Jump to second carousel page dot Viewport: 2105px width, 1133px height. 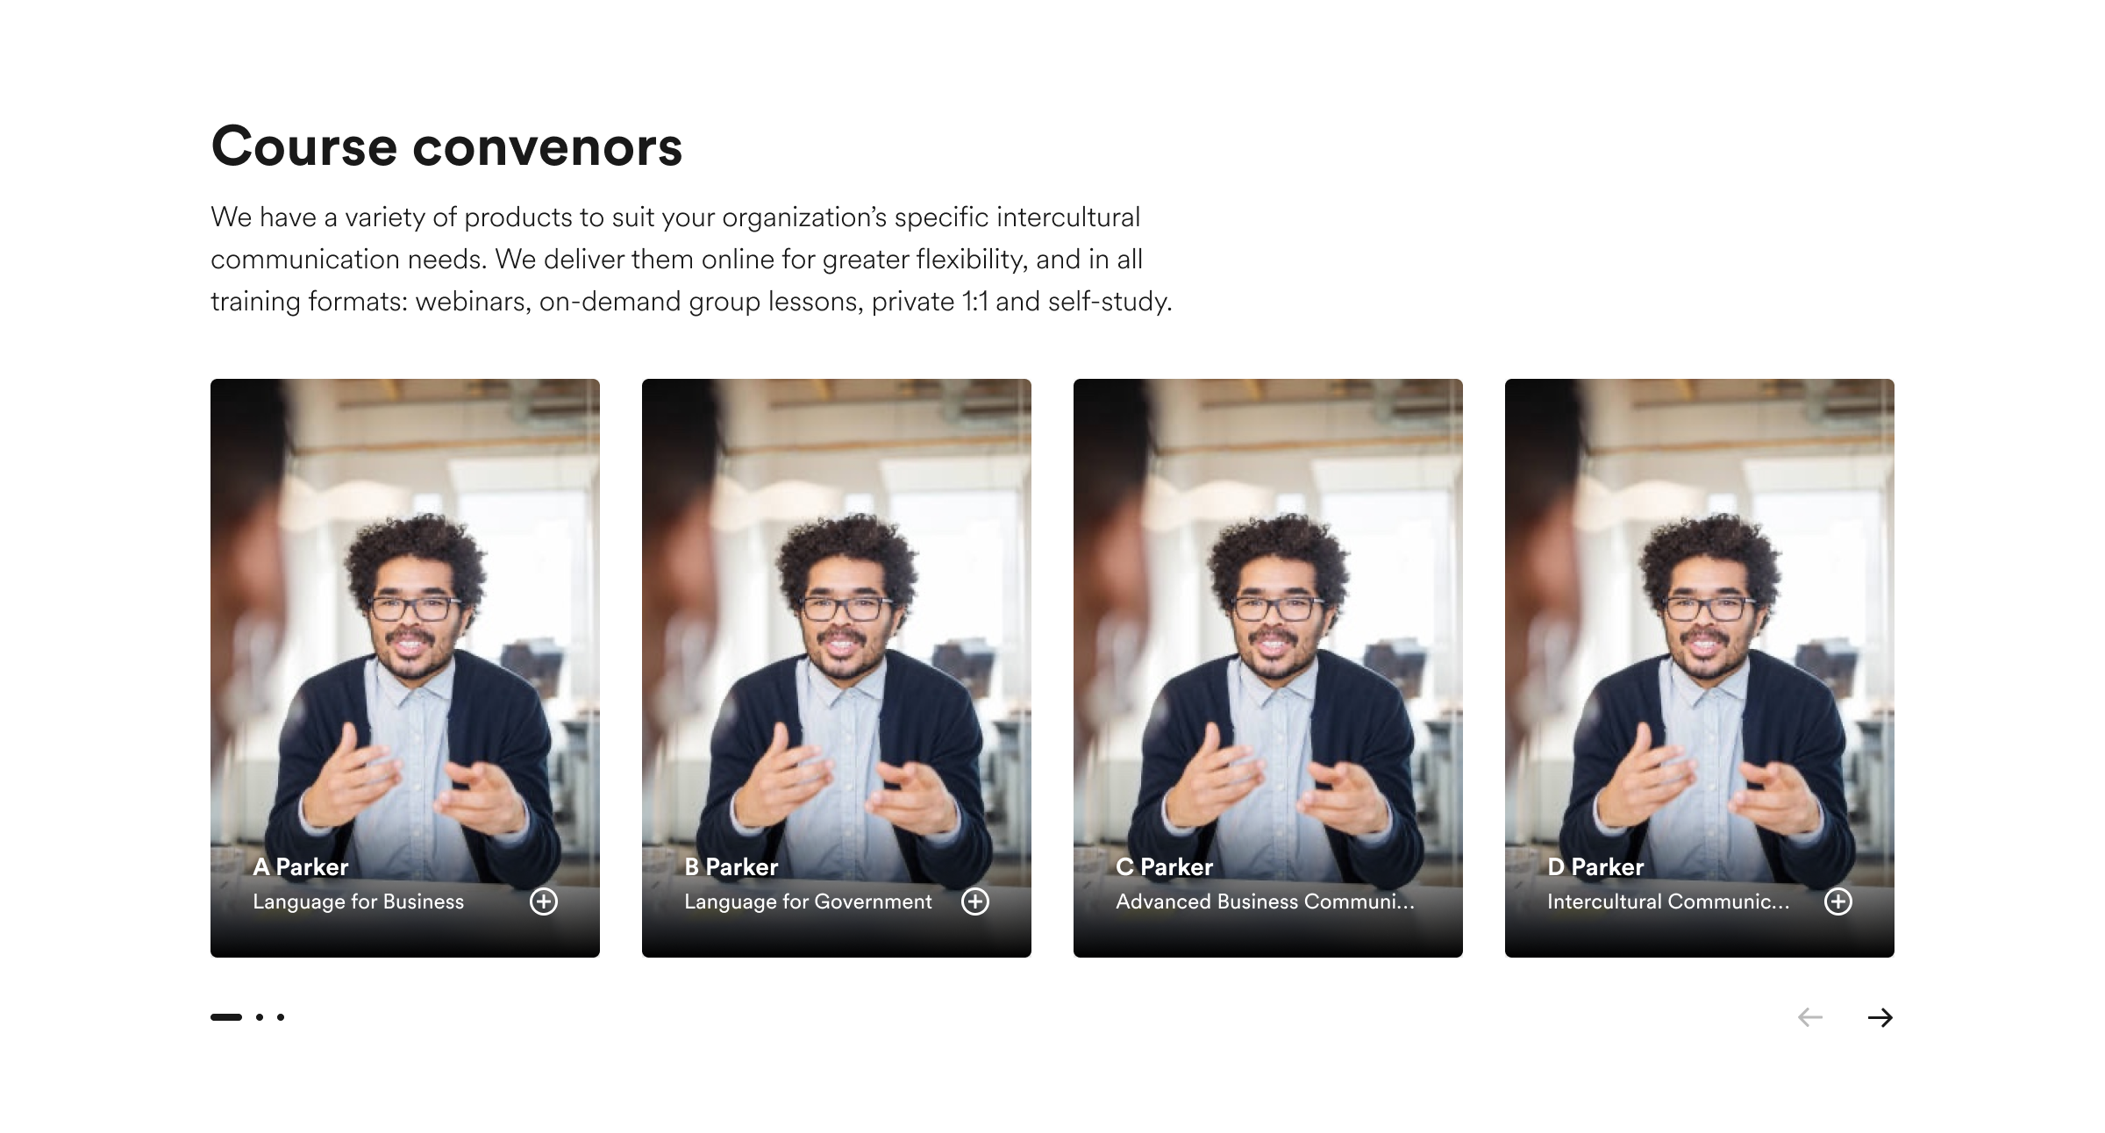(x=260, y=1017)
